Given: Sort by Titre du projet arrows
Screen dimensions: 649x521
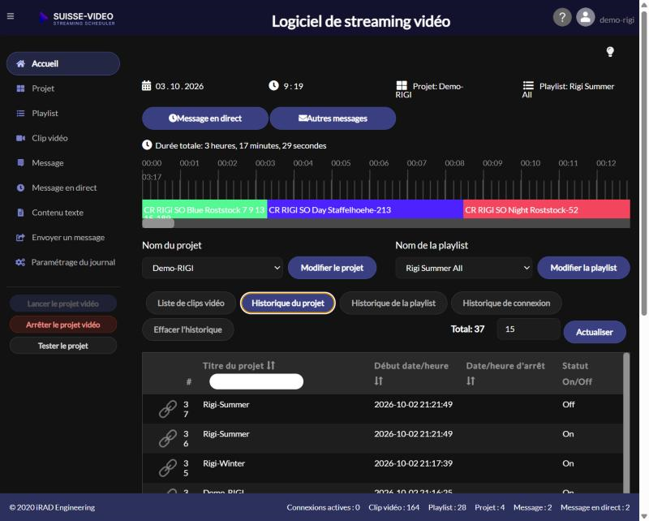Looking at the screenshot, I should tap(271, 365).
